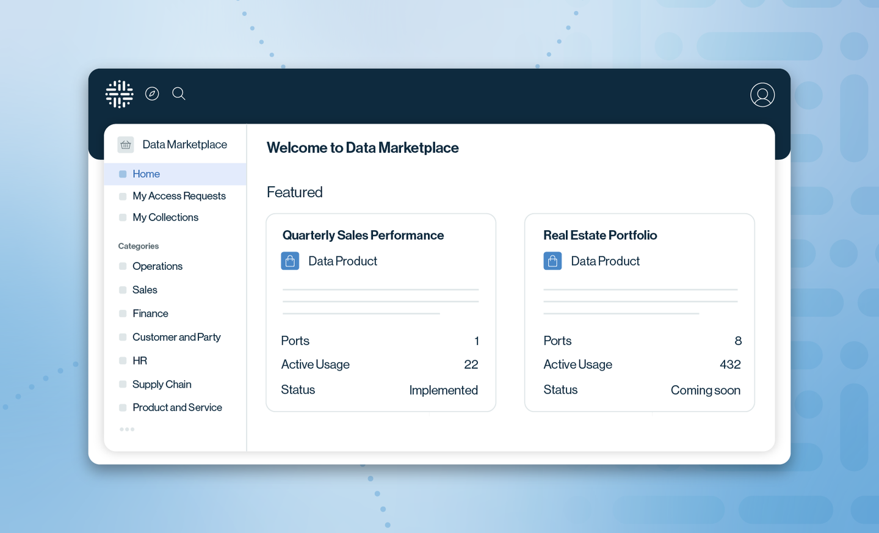Image resolution: width=879 pixels, height=533 pixels.
Task: Click the search magnifier icon
Action: coord(179,93)
